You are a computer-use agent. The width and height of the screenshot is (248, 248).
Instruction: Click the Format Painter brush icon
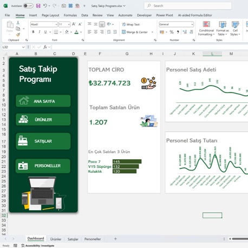18,34
